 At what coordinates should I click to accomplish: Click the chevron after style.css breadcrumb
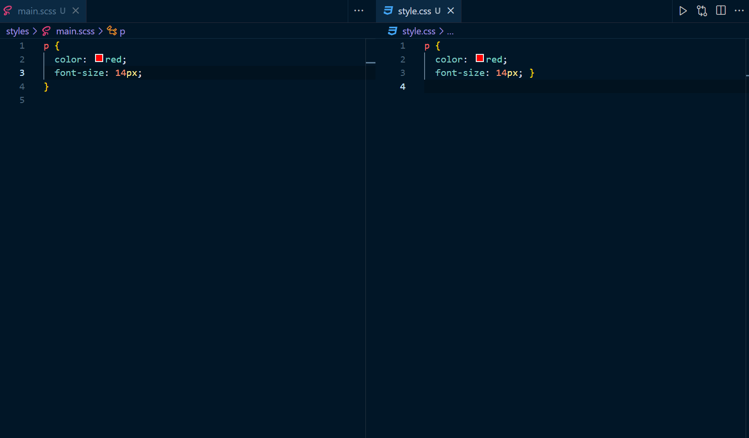click(441, 31)
